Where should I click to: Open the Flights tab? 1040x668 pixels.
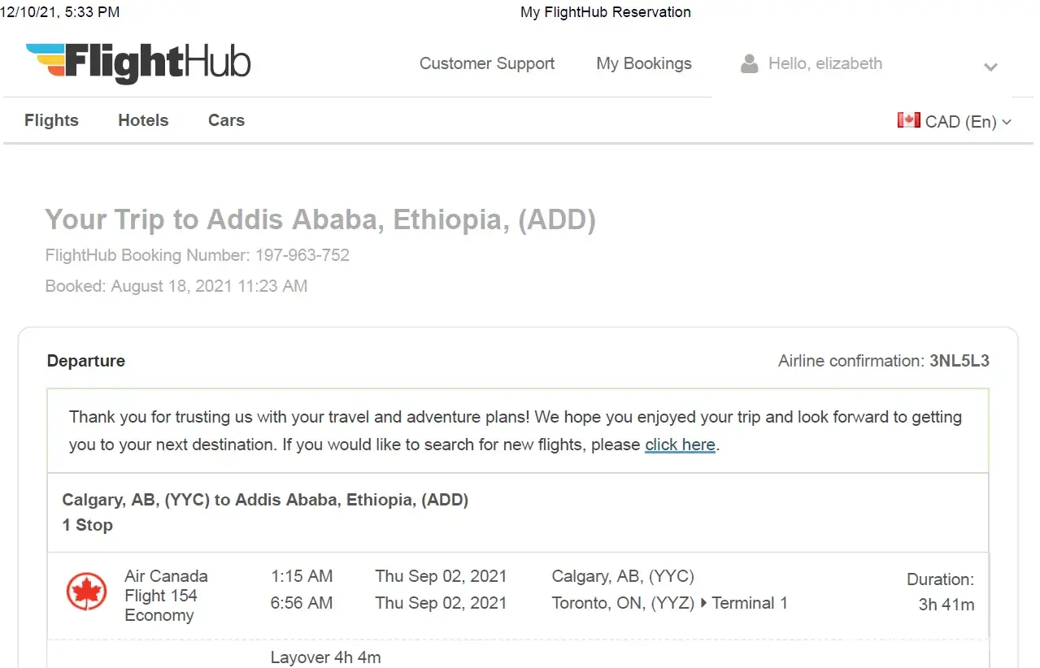coord(51,120)
